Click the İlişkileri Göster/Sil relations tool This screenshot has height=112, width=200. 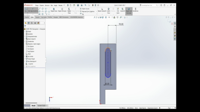[x=102, y=10]
